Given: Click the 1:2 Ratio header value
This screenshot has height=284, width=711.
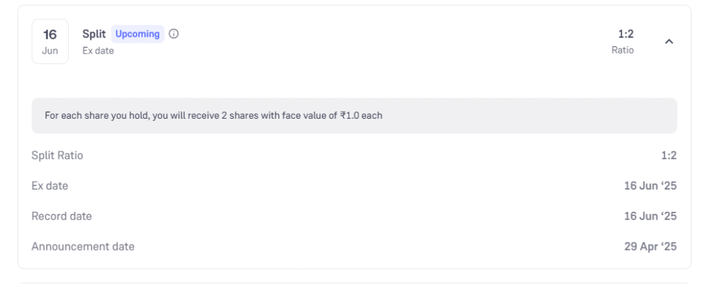Looking at the screenshot, I should coord(626,34).
